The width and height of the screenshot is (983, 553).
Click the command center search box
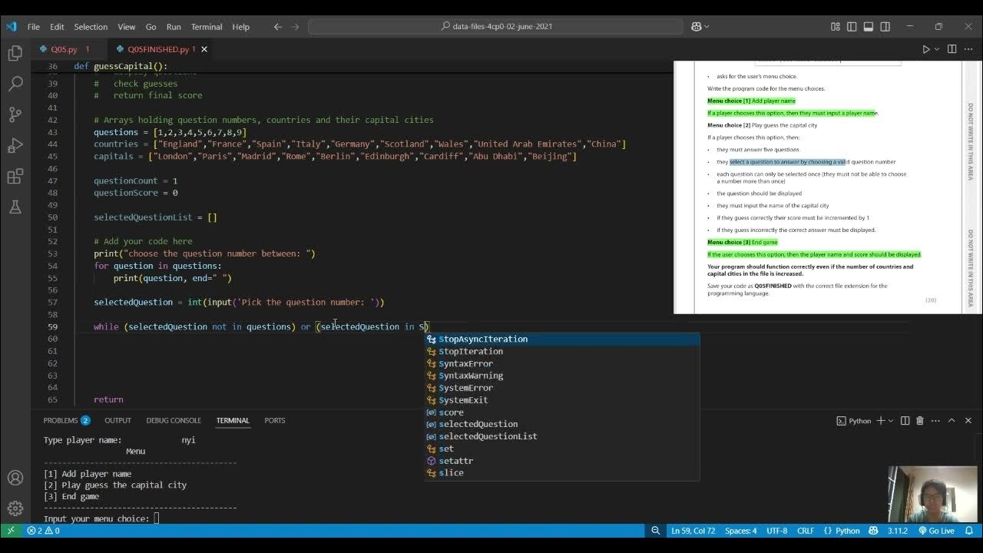point(495,26)
